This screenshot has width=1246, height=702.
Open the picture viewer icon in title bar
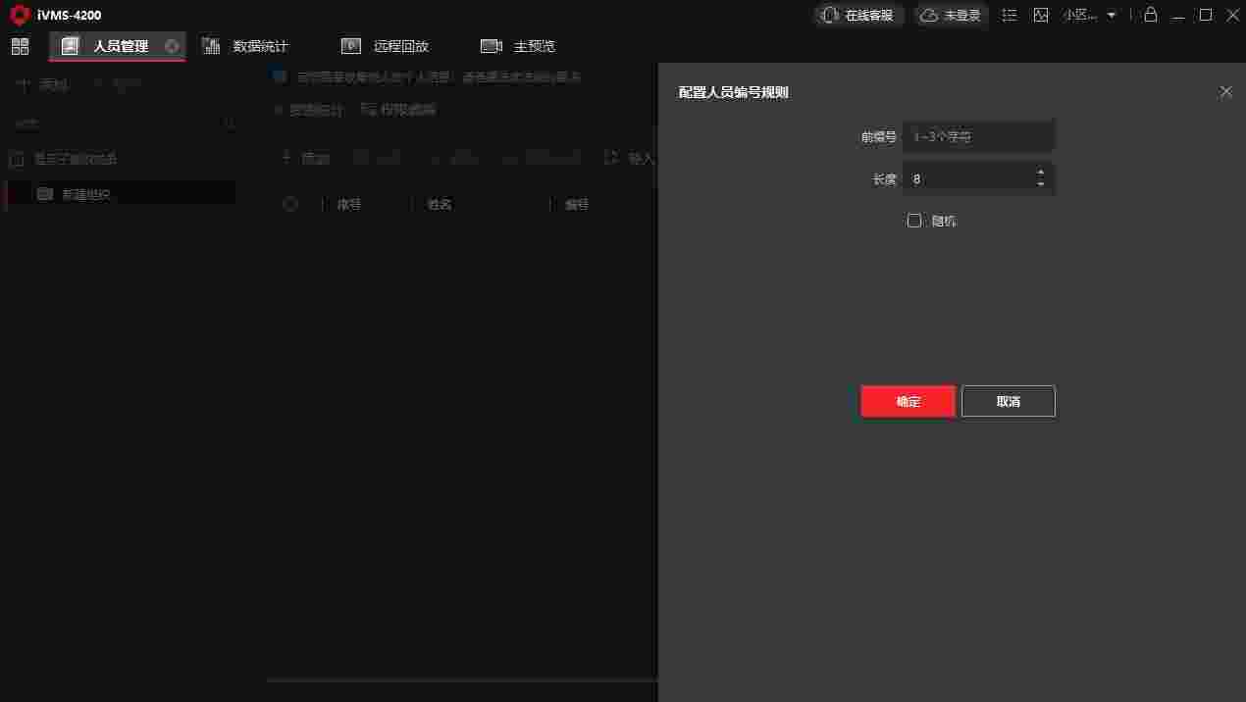(1041, 15)
